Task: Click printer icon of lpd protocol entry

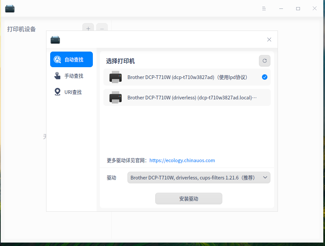Action: click(x=116, y=77)
